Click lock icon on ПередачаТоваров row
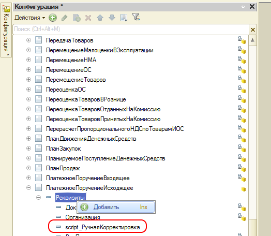This screenshot has height=236, width=271. click(239, 39)
